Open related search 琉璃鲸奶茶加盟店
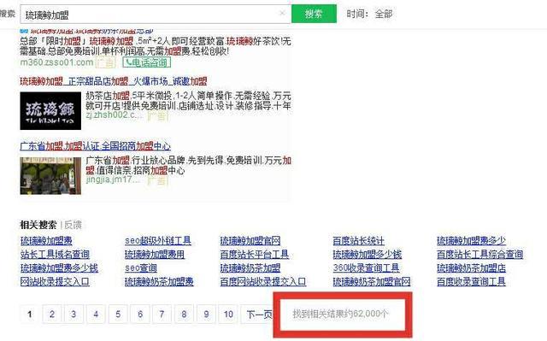The height and width of the screenshot is (341, 547). [471, 268]
